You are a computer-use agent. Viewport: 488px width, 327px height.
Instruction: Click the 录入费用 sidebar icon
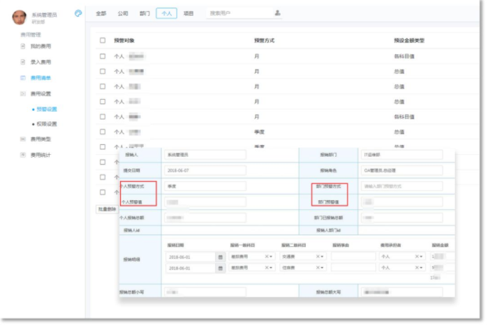(23, 62)
